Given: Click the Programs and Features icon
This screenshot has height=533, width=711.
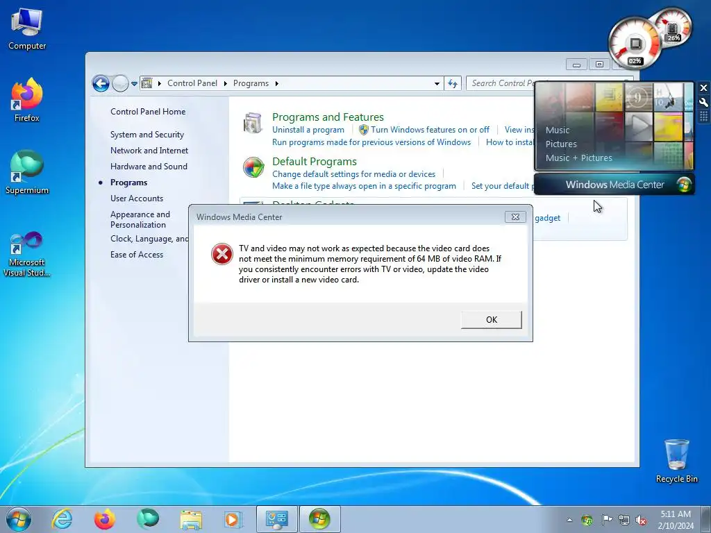Looking at the screenshot, I should coord(253,123).
